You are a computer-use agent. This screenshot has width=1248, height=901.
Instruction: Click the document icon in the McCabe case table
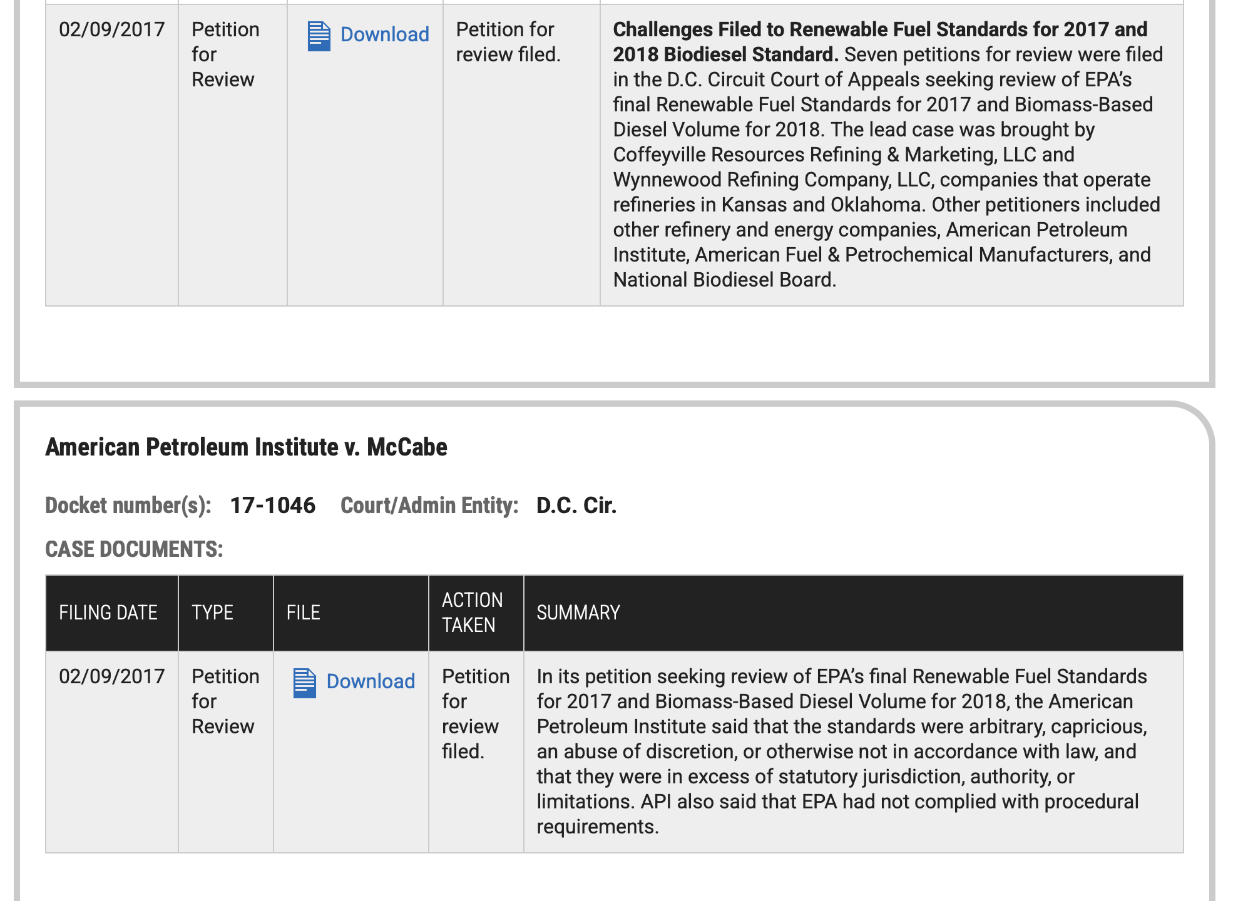click(305, 683)
